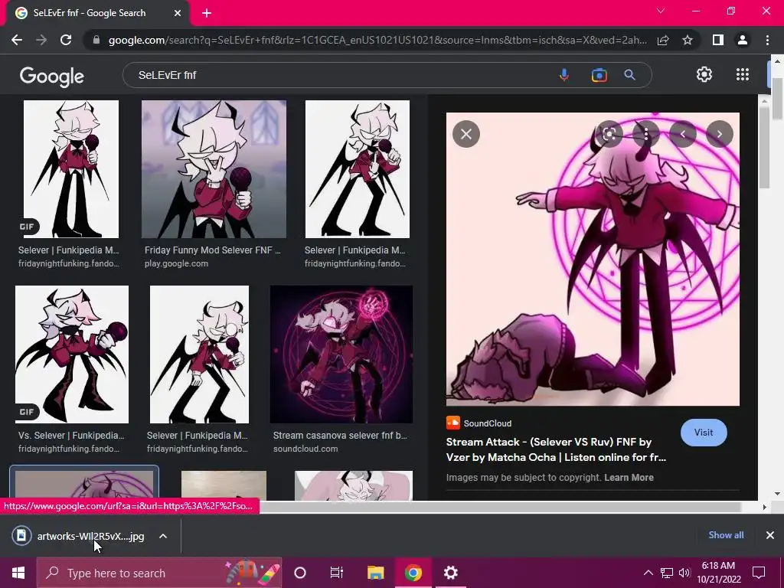Screen dimensions: 784x588
Task: Bookmark this tab with star icon
Action: coord(688,40)
